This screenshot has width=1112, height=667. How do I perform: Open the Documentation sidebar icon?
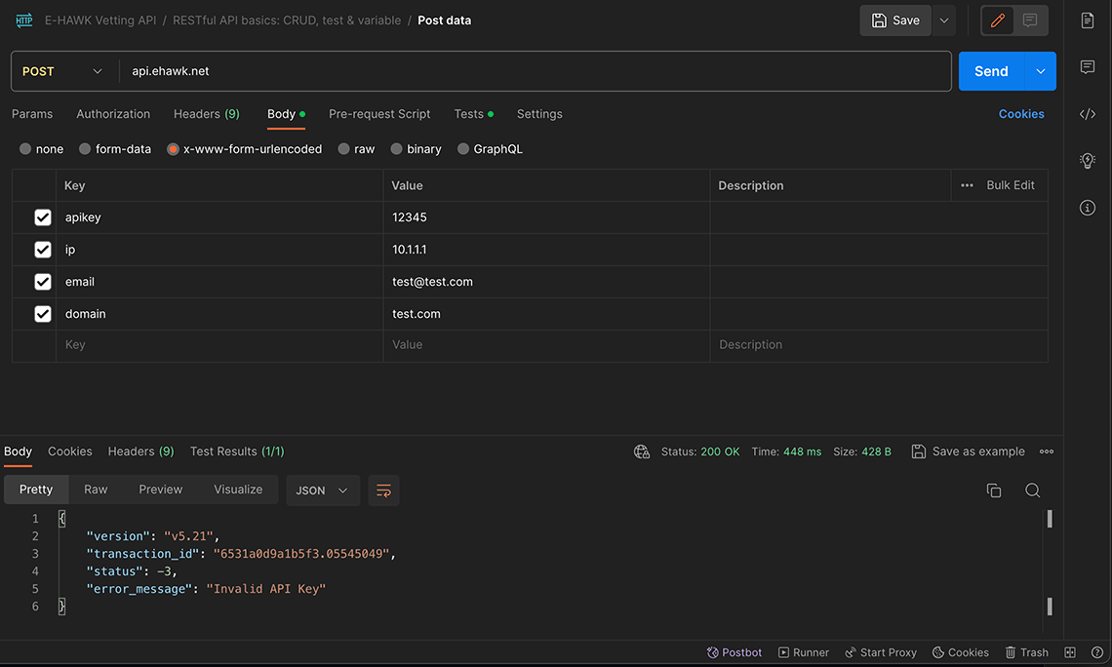click(1088, 20)
